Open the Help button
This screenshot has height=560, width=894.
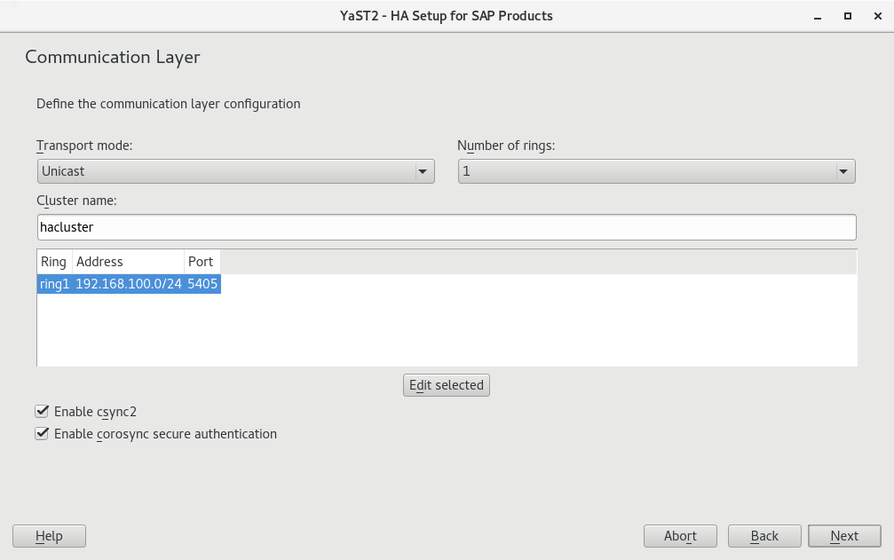click(x=49, y=536)
